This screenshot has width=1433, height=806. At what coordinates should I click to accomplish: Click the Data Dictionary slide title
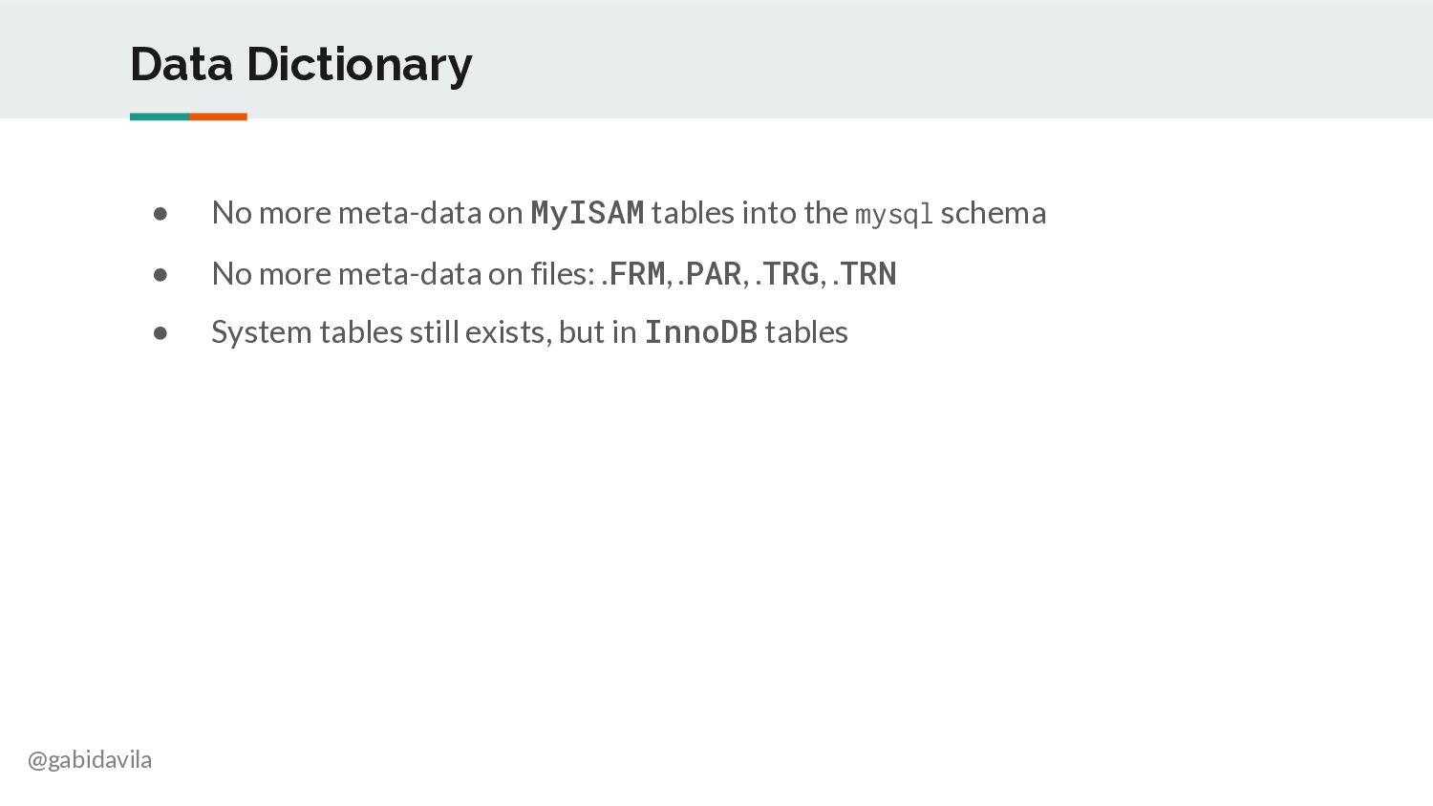click(301, 65)
